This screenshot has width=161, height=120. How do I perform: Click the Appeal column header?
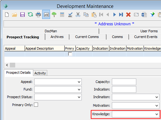pyautogui.click(x=15, y=48)
